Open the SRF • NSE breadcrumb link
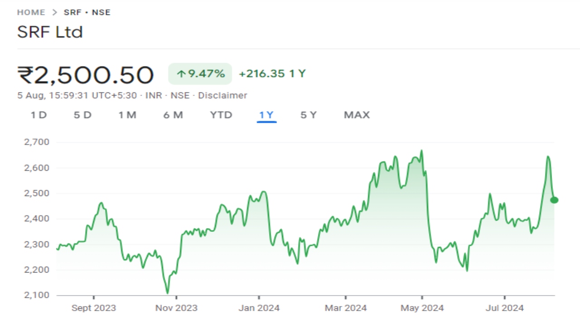The width and height of the screenshot is (580, 326). coord(87,12)
